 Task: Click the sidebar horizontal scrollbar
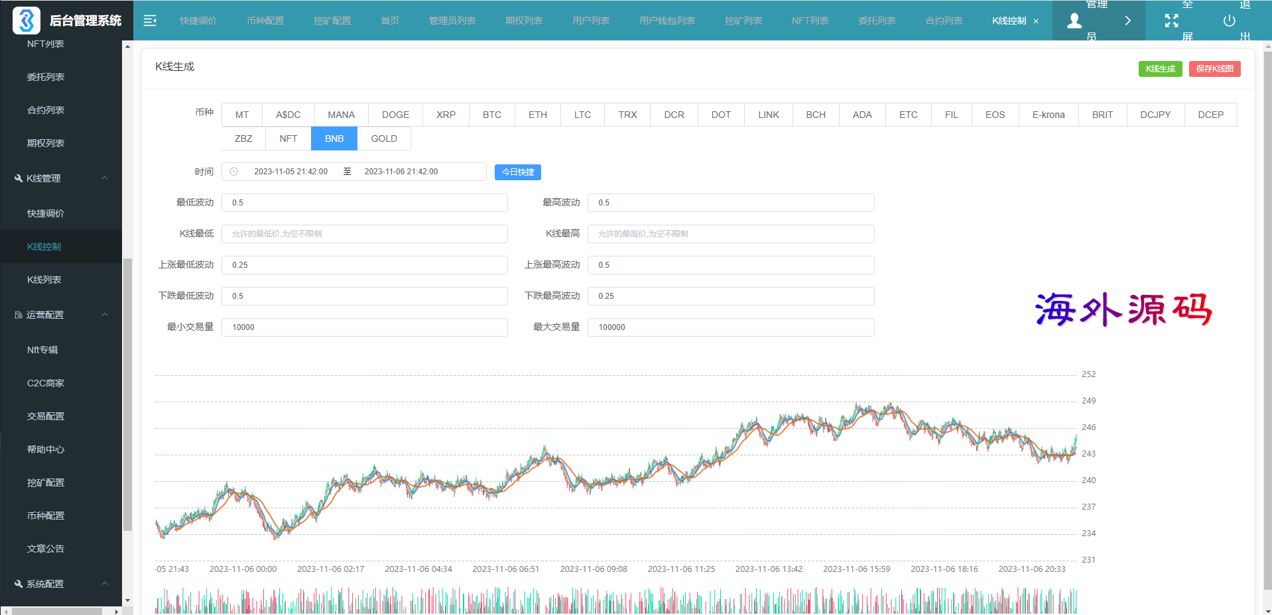click(x=56, y=611)
